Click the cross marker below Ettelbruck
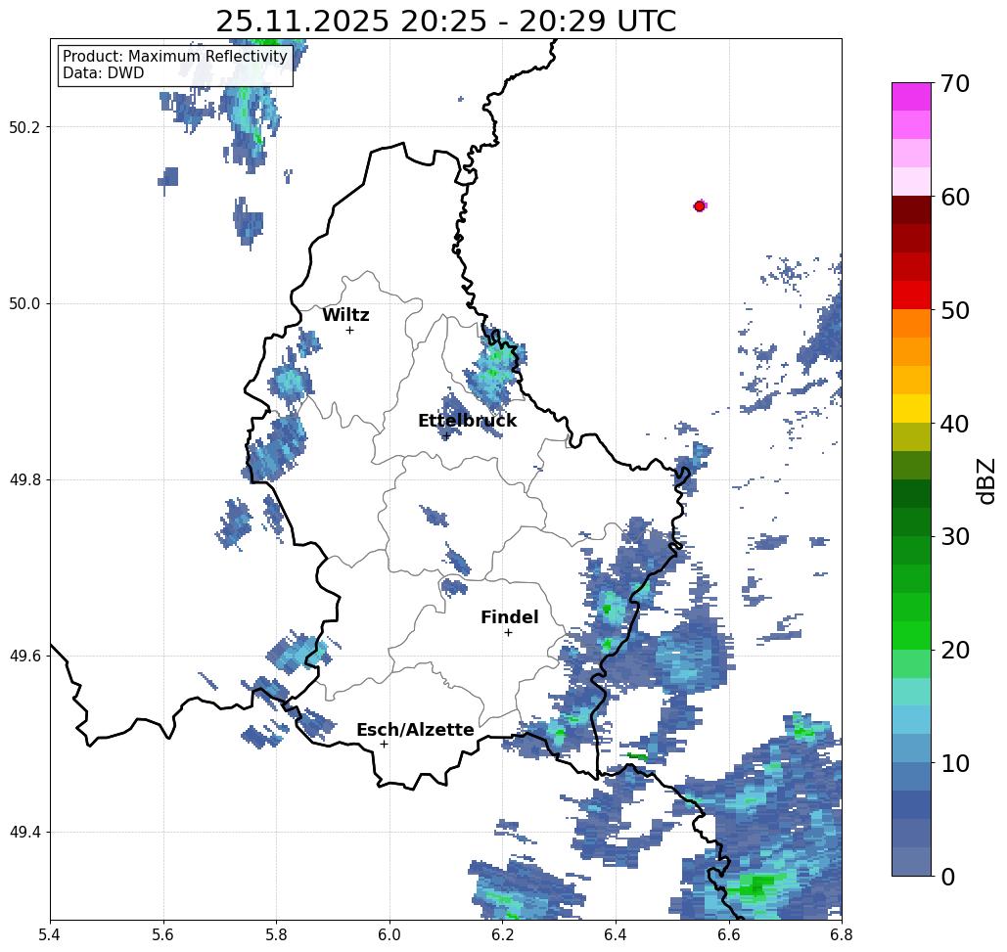 click(x=446, y=436)
